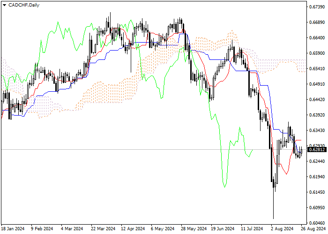Select the 19 Jun 2024 date label

[x=223, y=229]
